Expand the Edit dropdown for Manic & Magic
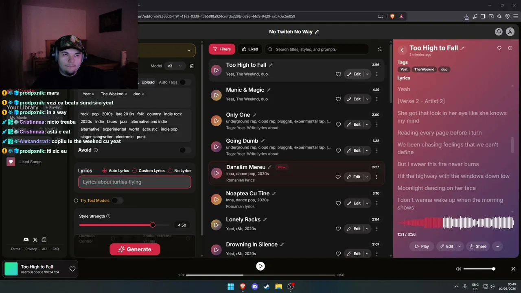The height and width of the screenshot is (293, 521). coord(367,99)
